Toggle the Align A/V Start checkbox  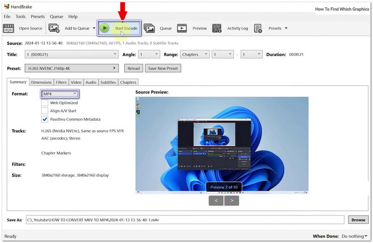pos(45,111)
